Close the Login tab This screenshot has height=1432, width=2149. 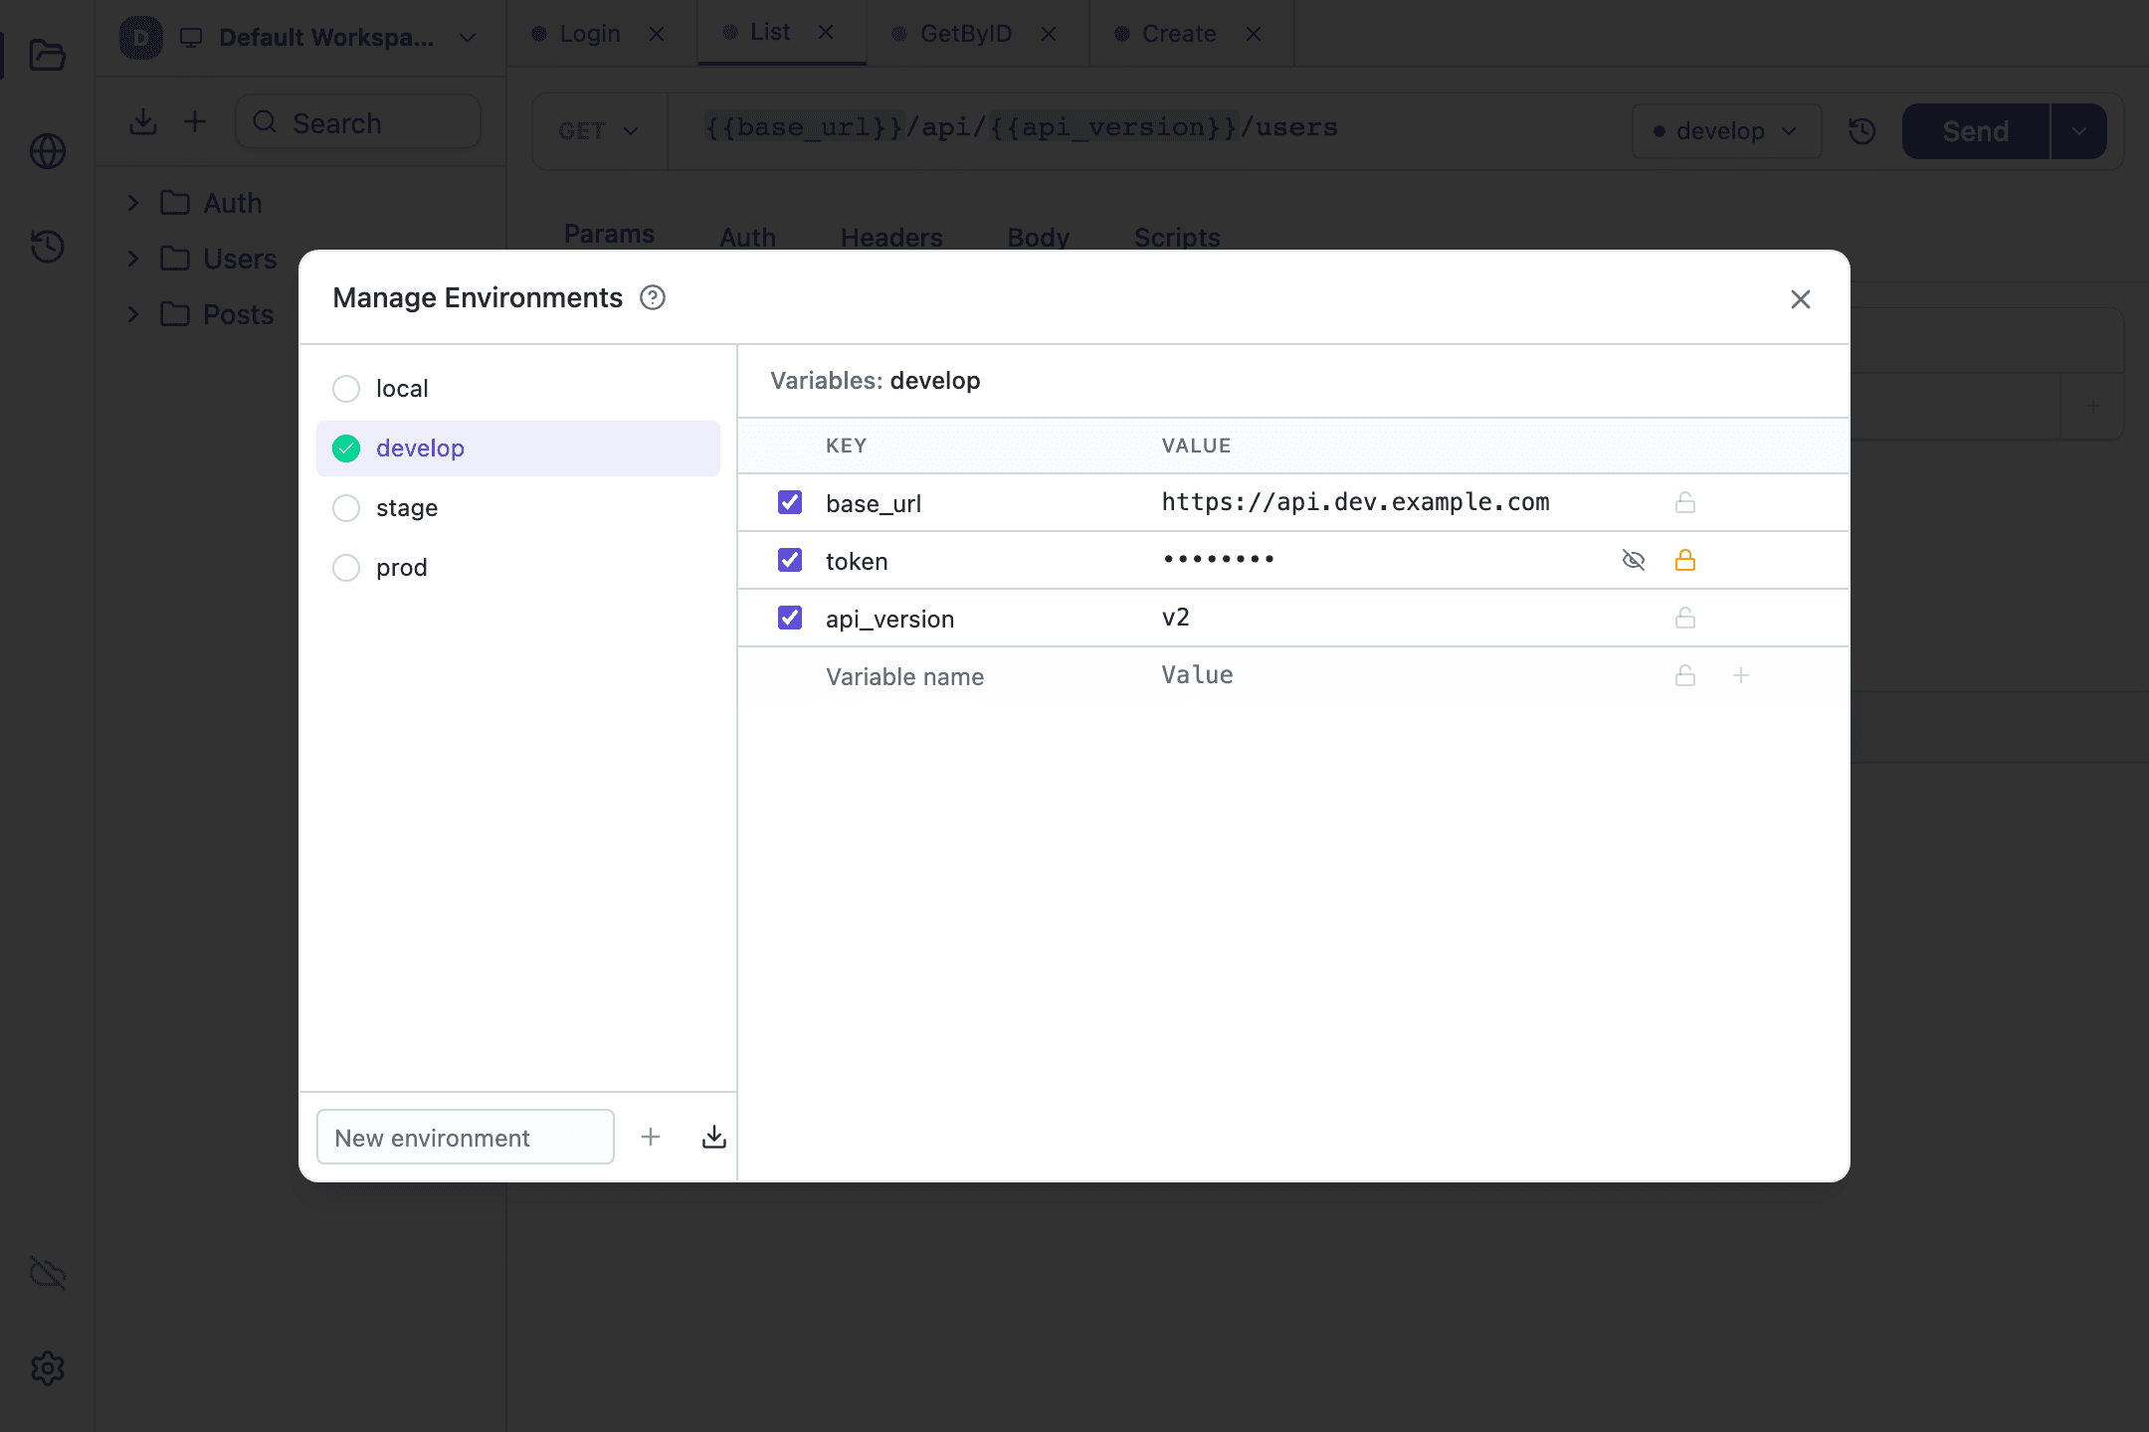pos(657,34)
